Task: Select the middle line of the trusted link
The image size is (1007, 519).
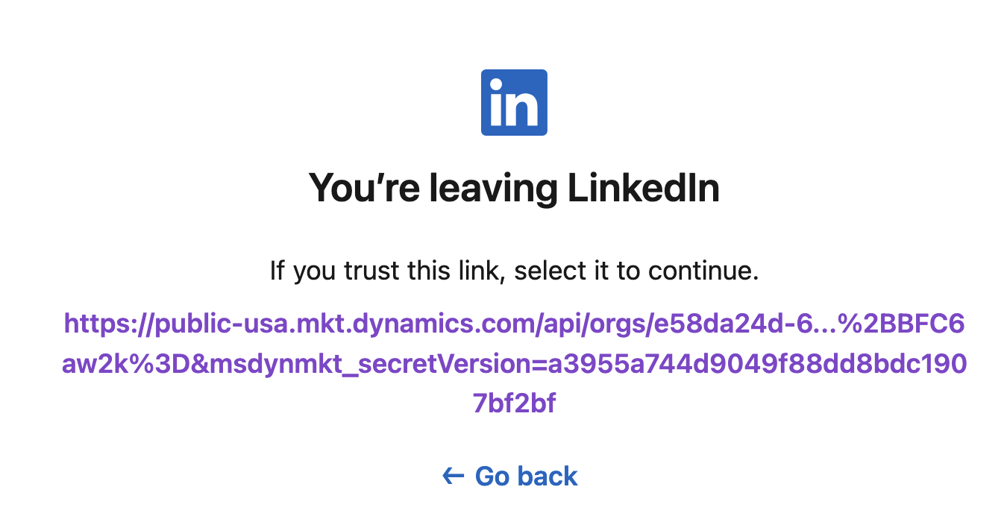Action: click(515, 363)
